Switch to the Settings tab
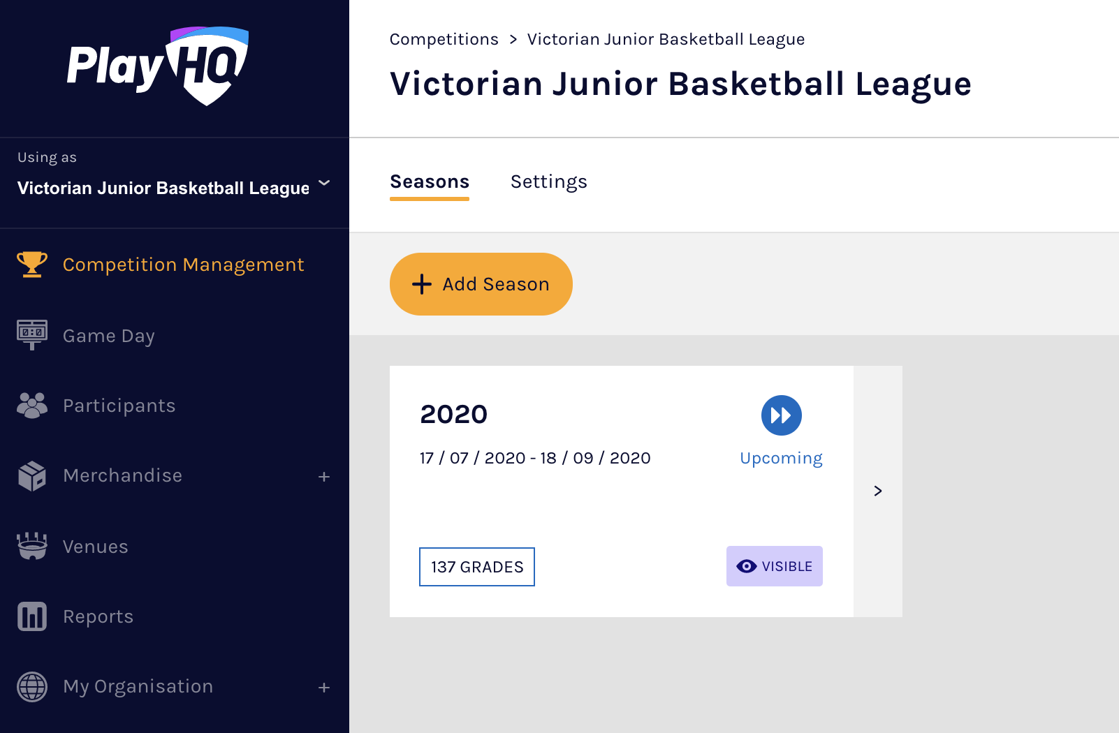 pos(548,182)
